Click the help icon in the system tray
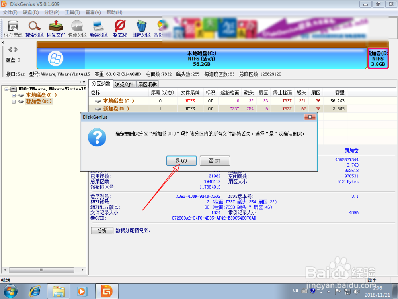This screenshot has width=398, height=299. (x=313, y=290)
